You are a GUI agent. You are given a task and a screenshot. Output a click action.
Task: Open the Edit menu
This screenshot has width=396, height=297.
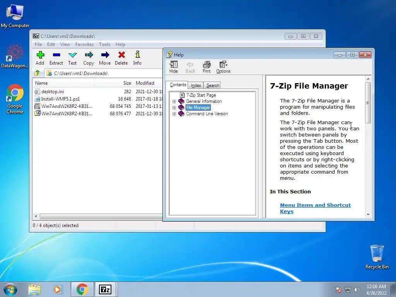pos(51,44)
